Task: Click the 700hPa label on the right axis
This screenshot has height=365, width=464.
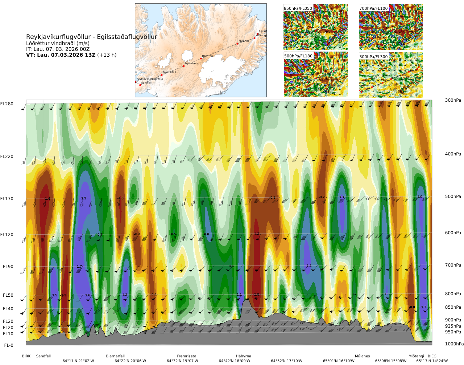Action: pos(453,265)
